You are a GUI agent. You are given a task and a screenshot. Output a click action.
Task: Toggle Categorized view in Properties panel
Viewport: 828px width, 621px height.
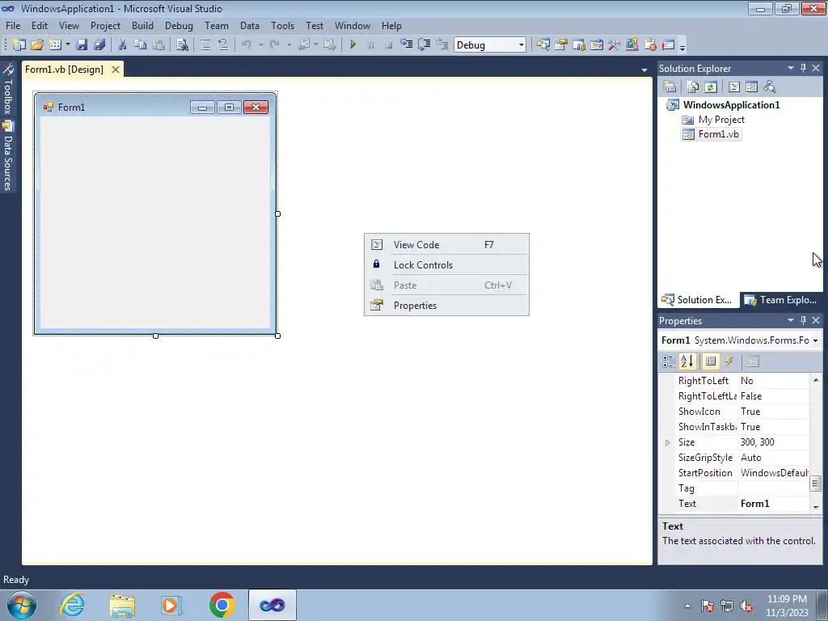tap(669, 361)
